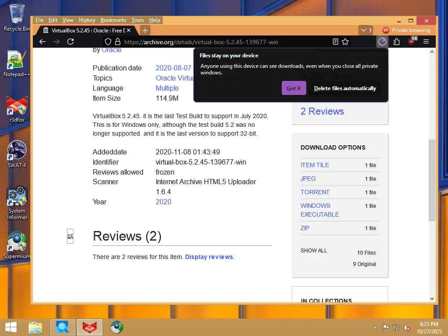The width and height of the screenshot is (448, 336).
Task: Go back using the browser back arrow
Action: pos(42,42)
